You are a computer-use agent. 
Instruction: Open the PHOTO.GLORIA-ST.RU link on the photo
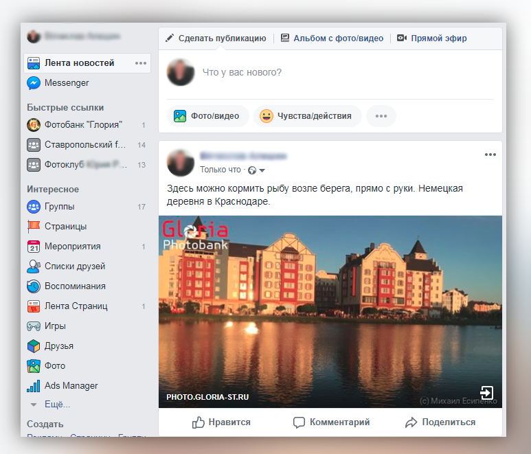(x=207, y=397)
